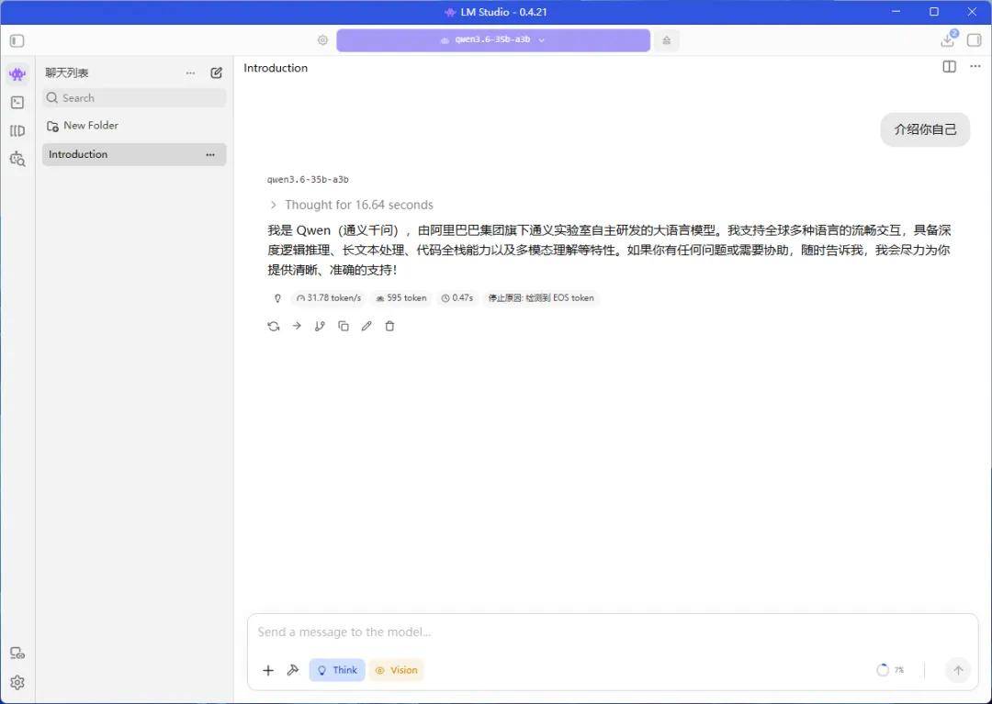Click the context usage 7% indicator
Viewport: 992px width, 704px height.
(x=890, y=670)
